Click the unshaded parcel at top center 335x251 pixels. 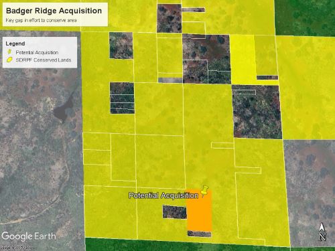pyautogui.click(x=169, y=18)
